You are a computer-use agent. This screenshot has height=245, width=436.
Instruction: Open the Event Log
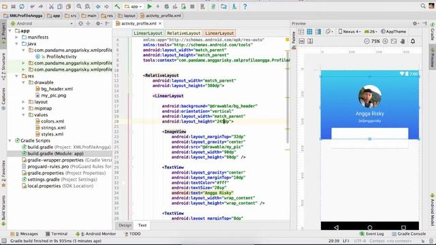tap(371, 234)
